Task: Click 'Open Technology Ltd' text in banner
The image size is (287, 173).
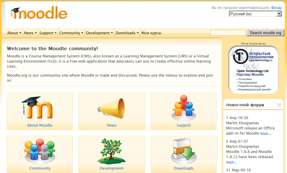Action: pyautogui.click(x=253, y=71)
